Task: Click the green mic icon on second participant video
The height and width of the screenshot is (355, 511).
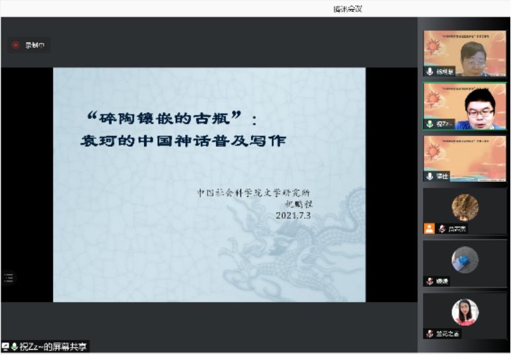Action: [x=430, y=124]
